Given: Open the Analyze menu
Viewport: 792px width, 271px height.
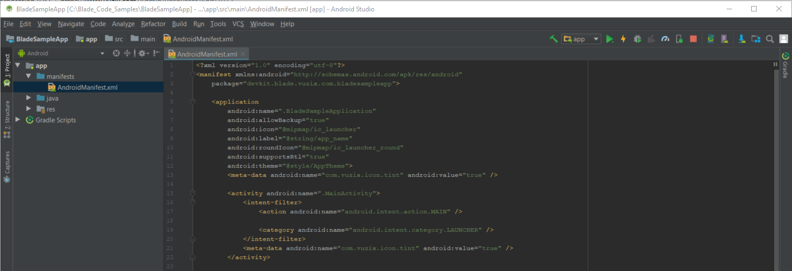Looking at the screenshot, I should pyautogui.click(x=123, y=24).
